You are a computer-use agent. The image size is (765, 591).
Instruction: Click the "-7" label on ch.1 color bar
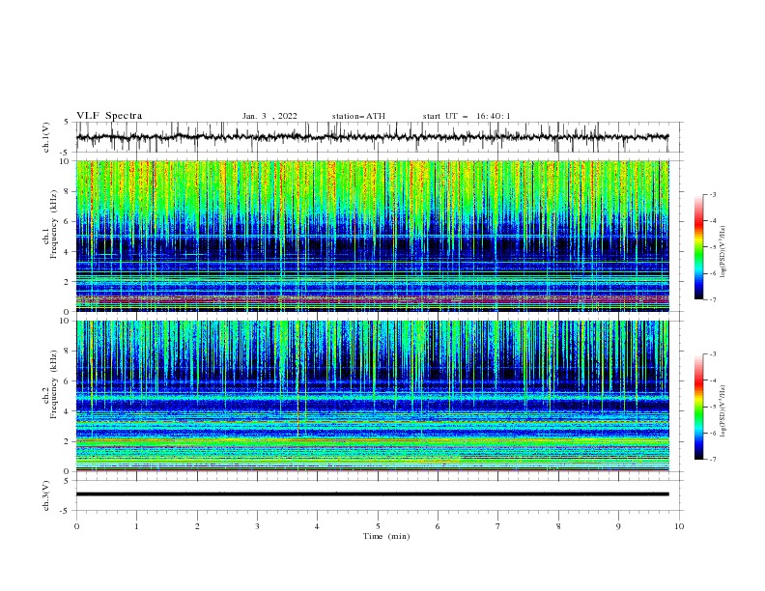tap(713, 299)
